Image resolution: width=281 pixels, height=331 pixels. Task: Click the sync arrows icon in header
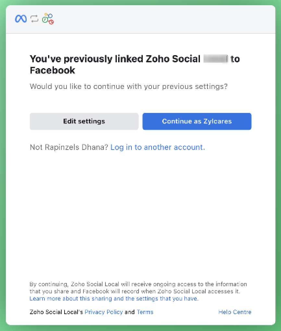[x=34, y=19]
